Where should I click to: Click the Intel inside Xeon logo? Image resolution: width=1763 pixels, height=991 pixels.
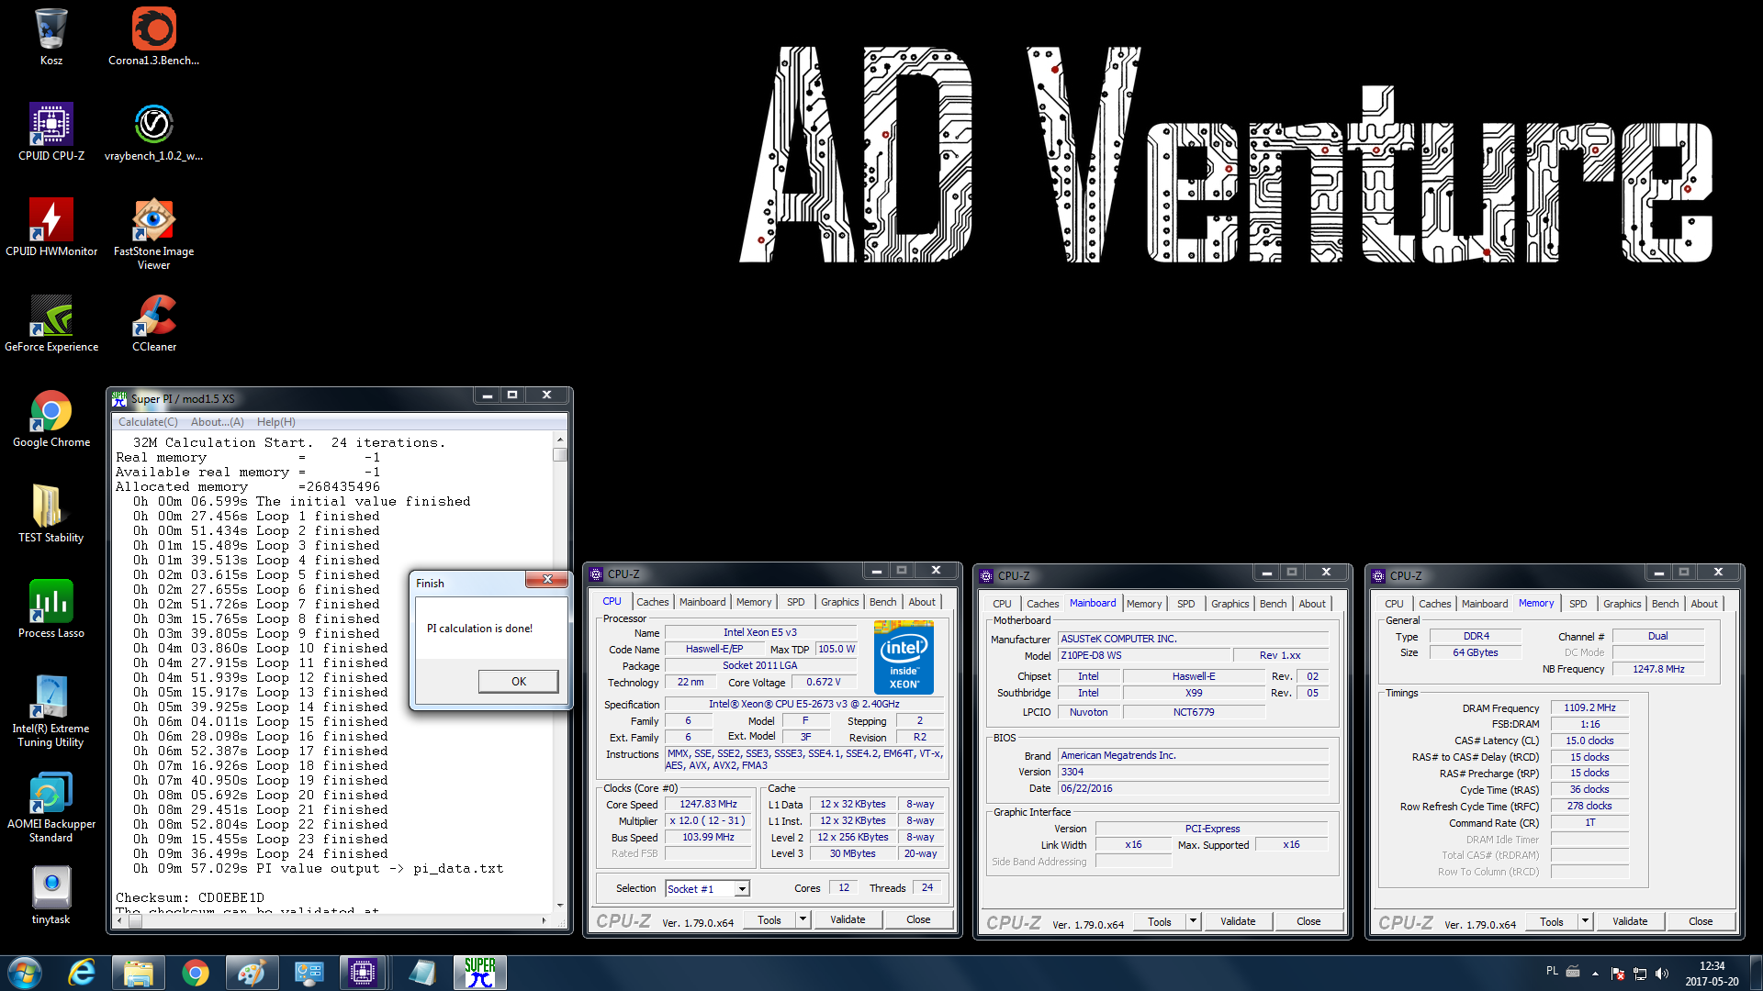coord(904,657)
